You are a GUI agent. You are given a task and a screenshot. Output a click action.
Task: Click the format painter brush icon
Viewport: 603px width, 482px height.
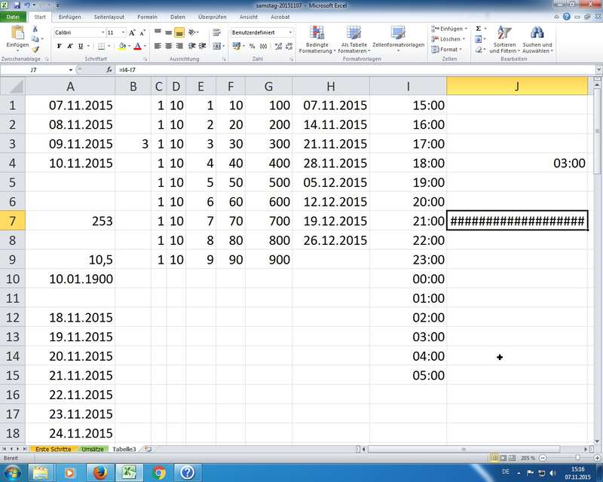click(x=35, y=50)
